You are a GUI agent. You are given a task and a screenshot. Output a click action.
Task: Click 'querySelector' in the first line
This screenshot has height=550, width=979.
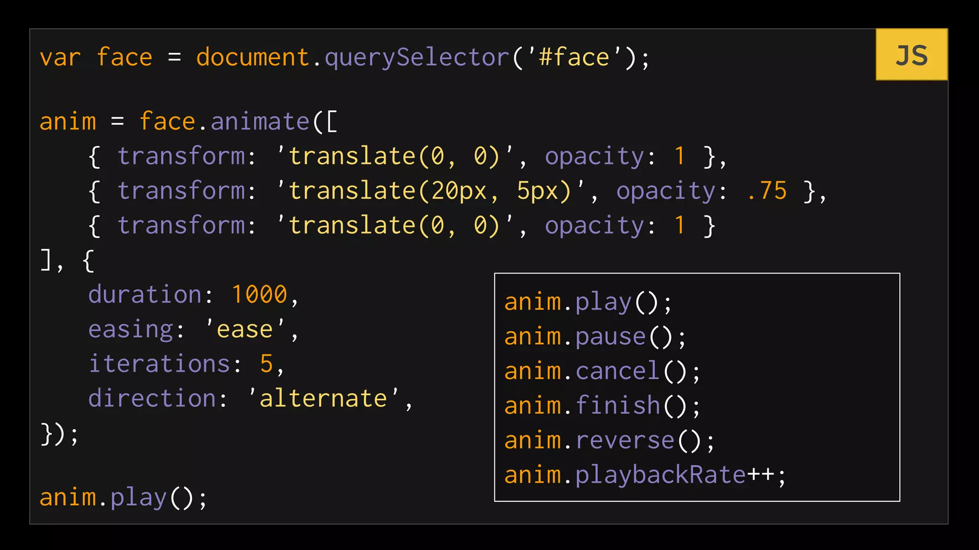417,58
